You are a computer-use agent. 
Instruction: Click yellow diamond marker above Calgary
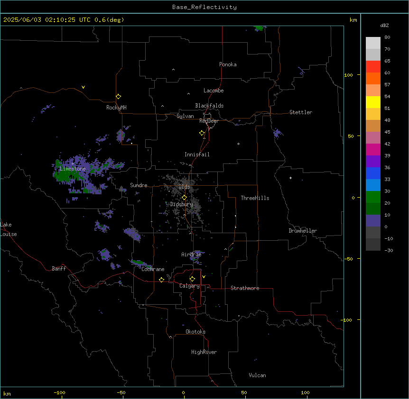coord(192,279)
